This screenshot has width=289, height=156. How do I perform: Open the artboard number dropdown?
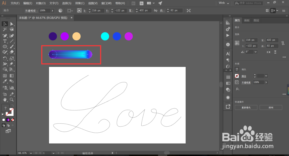(x=53, y=153)
